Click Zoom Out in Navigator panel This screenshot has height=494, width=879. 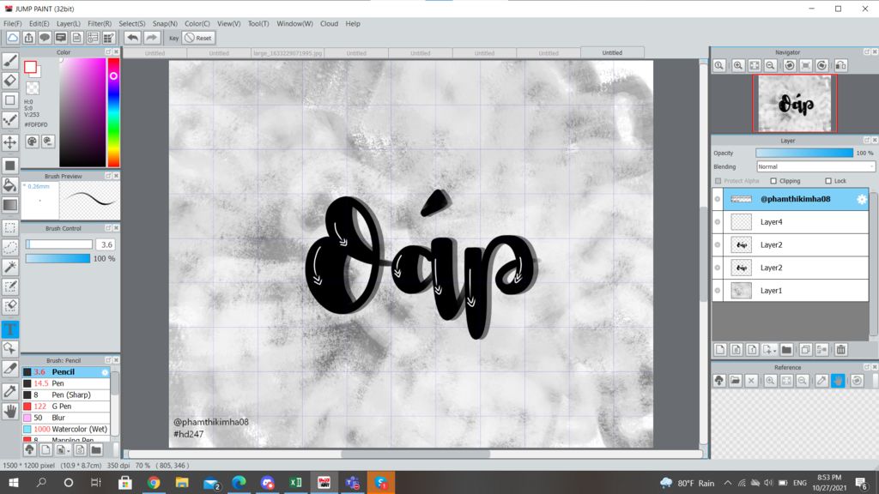coord(771,65)
